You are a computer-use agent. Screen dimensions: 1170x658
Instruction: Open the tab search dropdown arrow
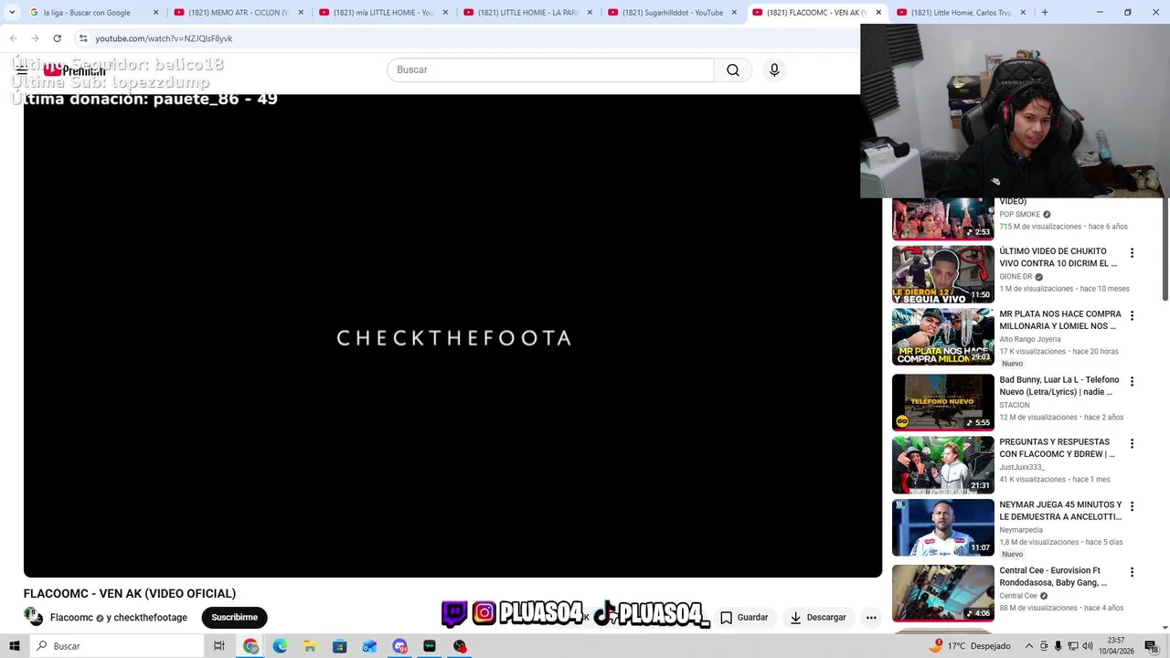tap(12, 13)
